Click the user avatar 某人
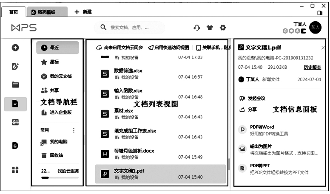Screen dimensions: 330x194 [x=315, y=27]
